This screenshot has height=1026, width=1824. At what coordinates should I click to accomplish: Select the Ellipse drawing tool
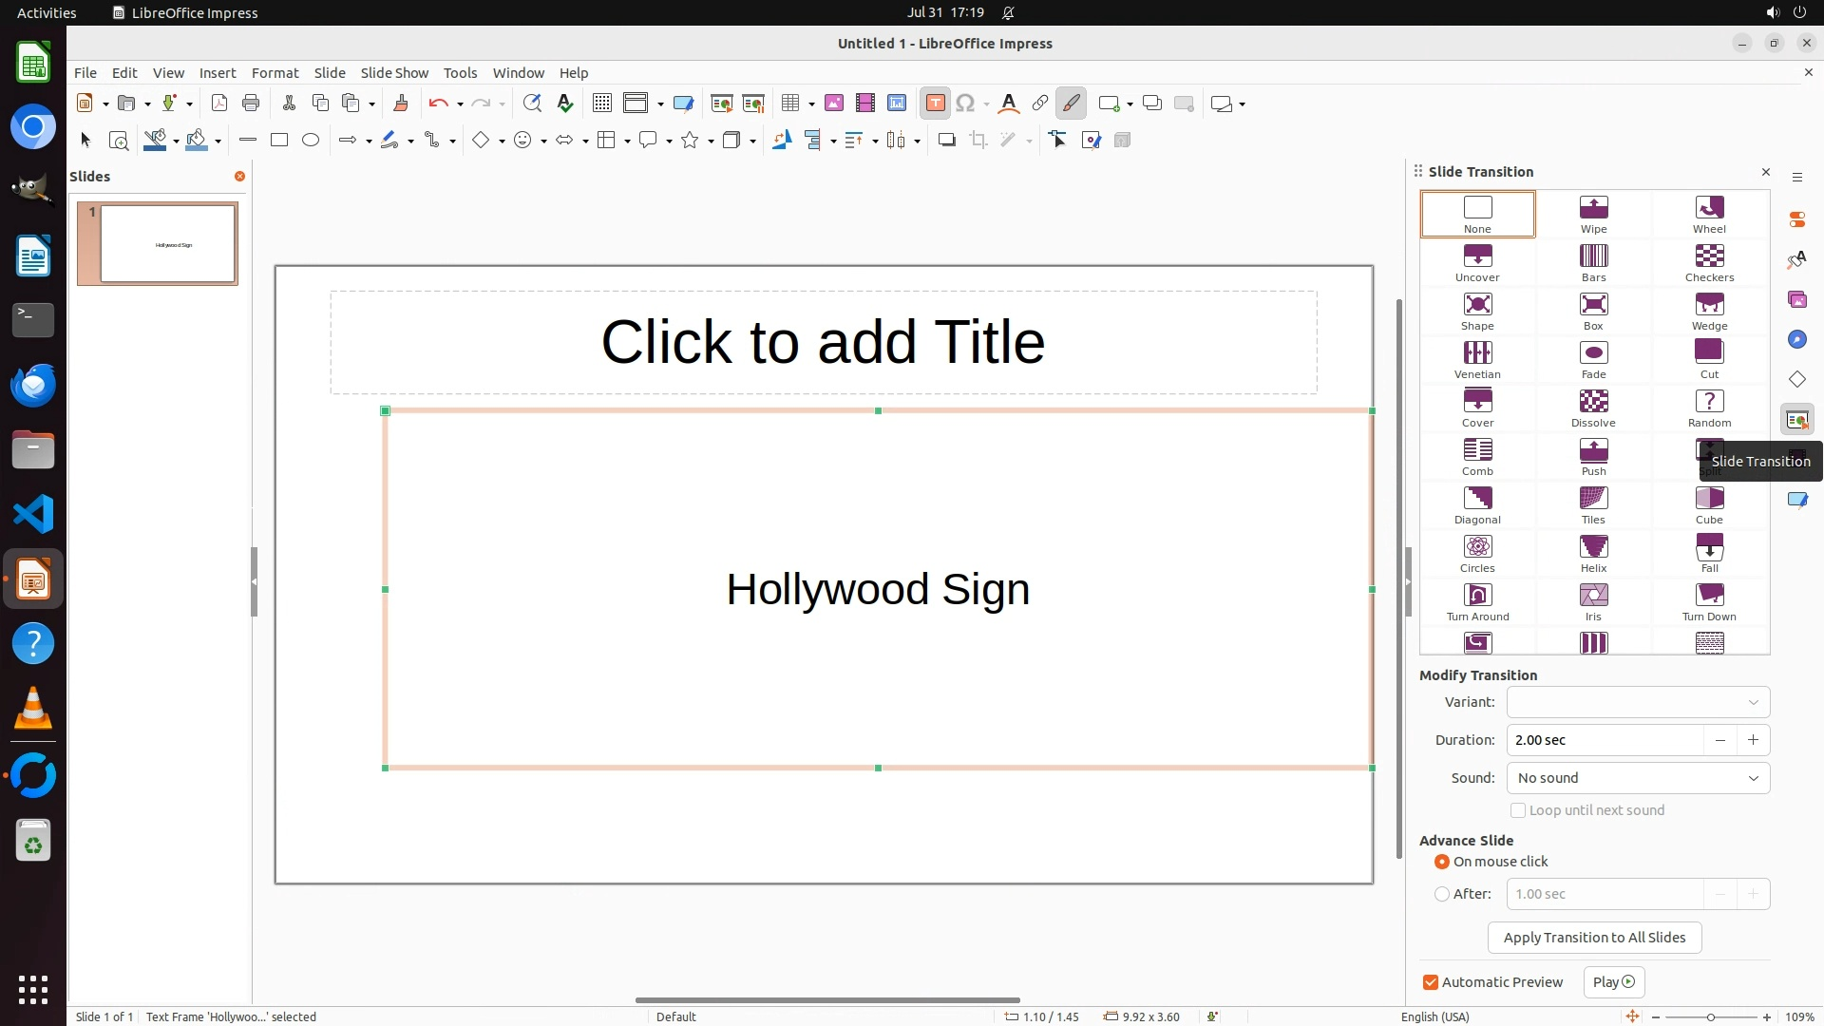(x=311, y=141)
